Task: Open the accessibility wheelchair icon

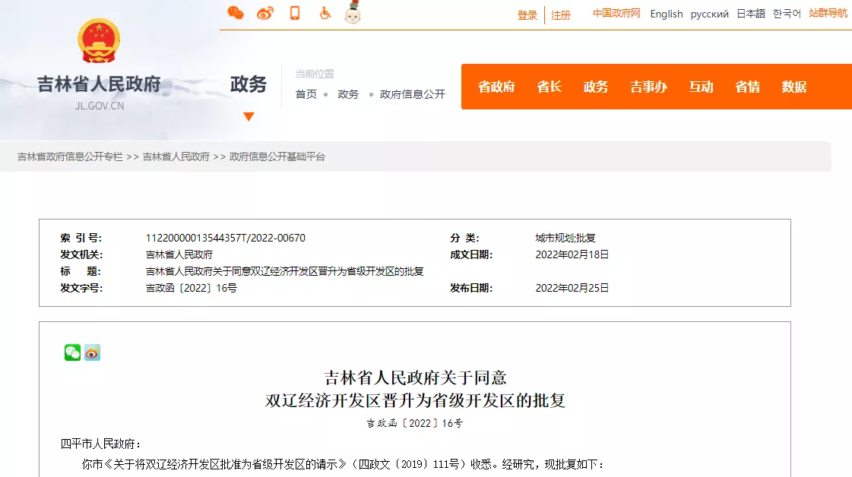Action: coord(325,13)
